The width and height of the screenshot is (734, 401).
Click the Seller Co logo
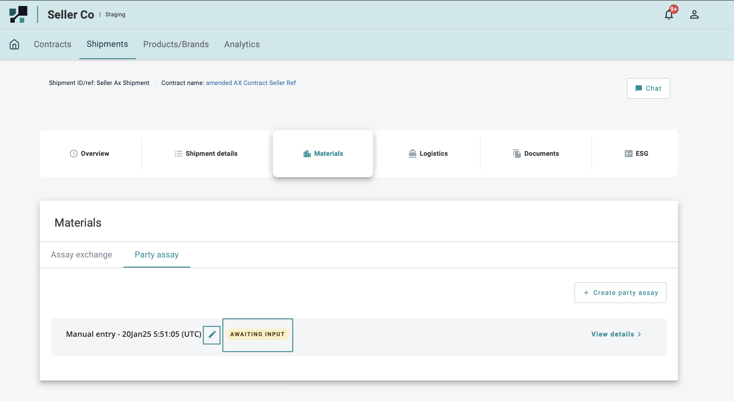click(x=18, y=14)
